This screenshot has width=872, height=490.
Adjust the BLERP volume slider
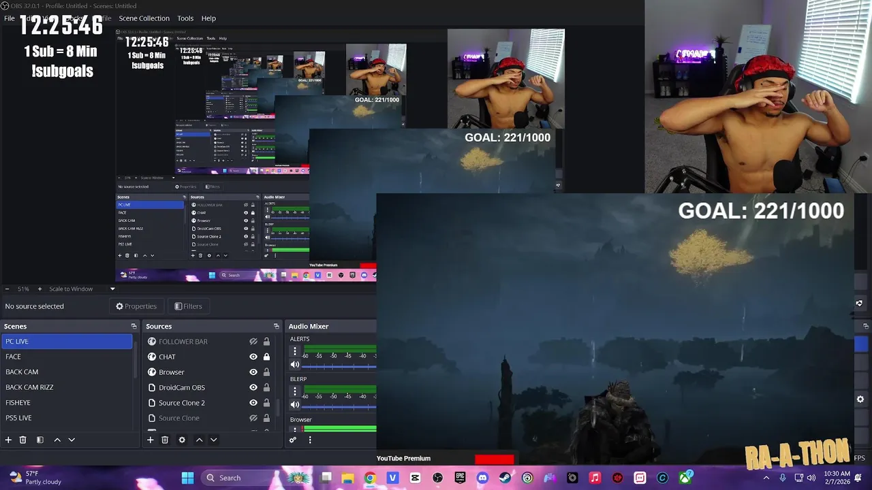tap(339, 406)
